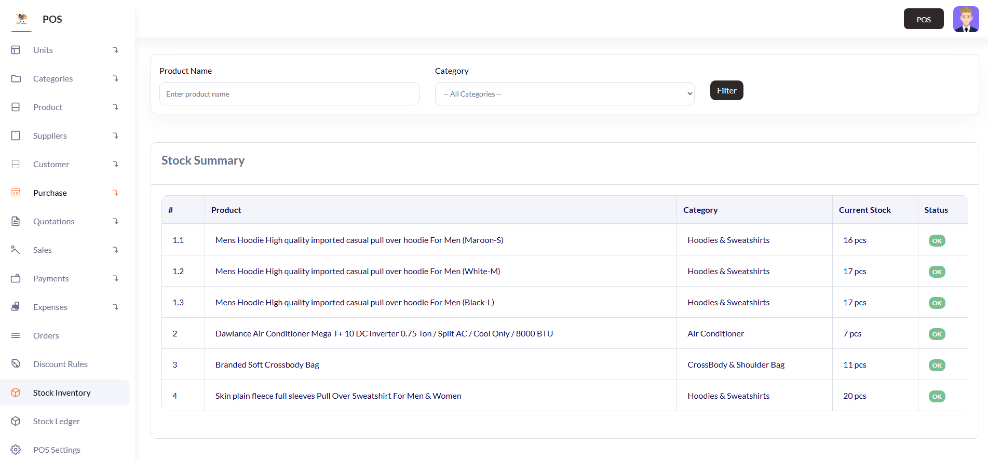
Task: Open Stock Ledger from the sidebar
Action: click(x=57, y=421)
